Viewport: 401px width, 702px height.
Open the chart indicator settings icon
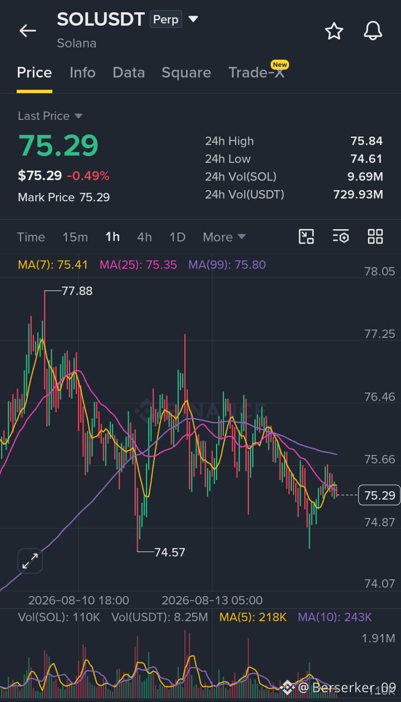tap(341, 236)
